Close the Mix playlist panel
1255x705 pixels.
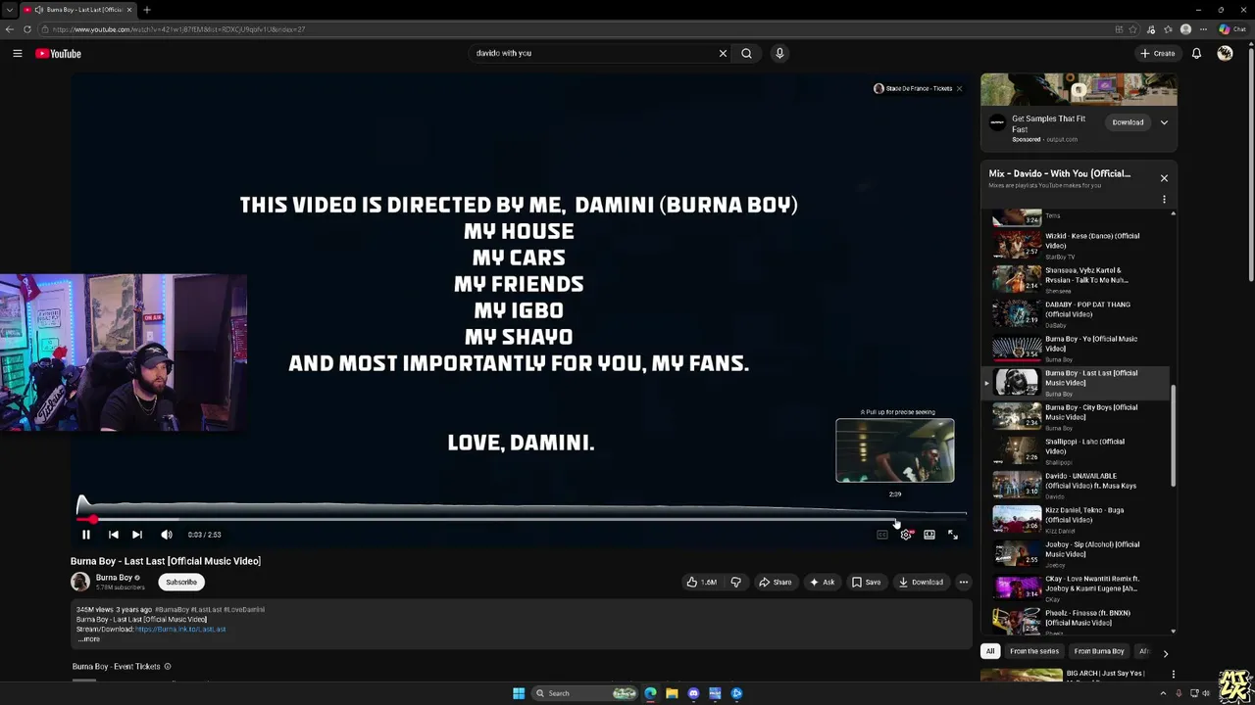[1164, 178]
